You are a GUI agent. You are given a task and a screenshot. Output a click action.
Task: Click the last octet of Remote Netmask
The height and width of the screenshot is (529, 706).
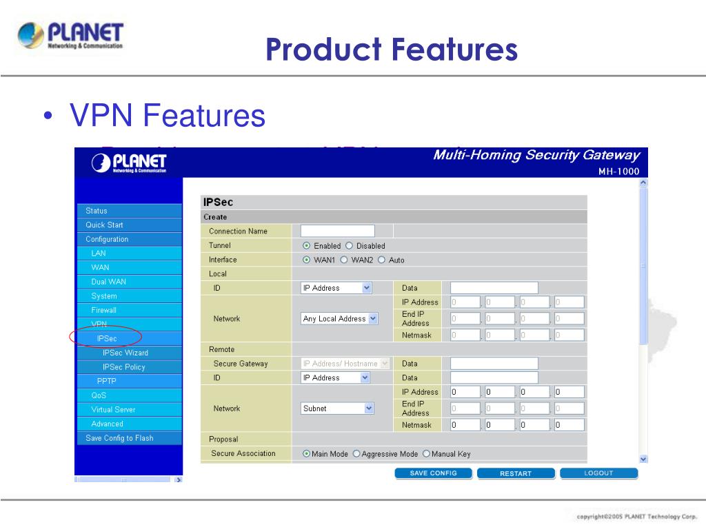[569, 424]
